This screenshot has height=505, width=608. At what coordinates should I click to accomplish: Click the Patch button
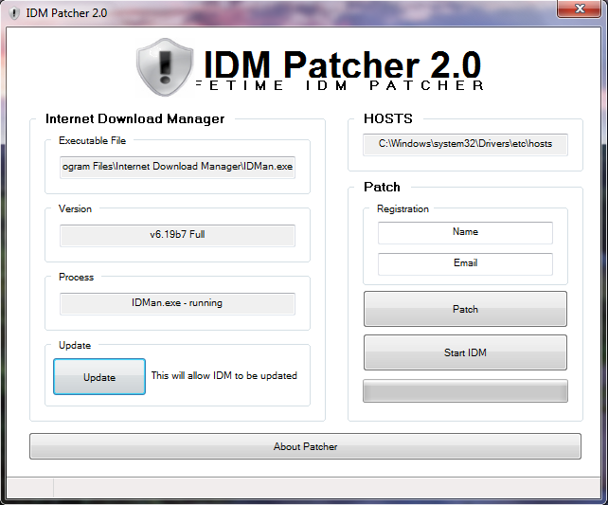pos(465,309)
